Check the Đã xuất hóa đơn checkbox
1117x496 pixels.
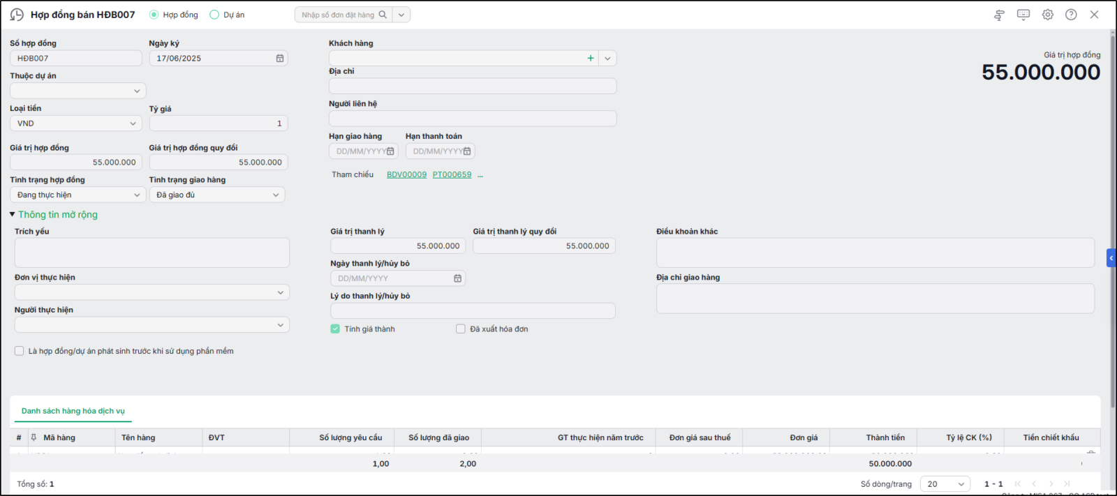(x=461, y=329)
